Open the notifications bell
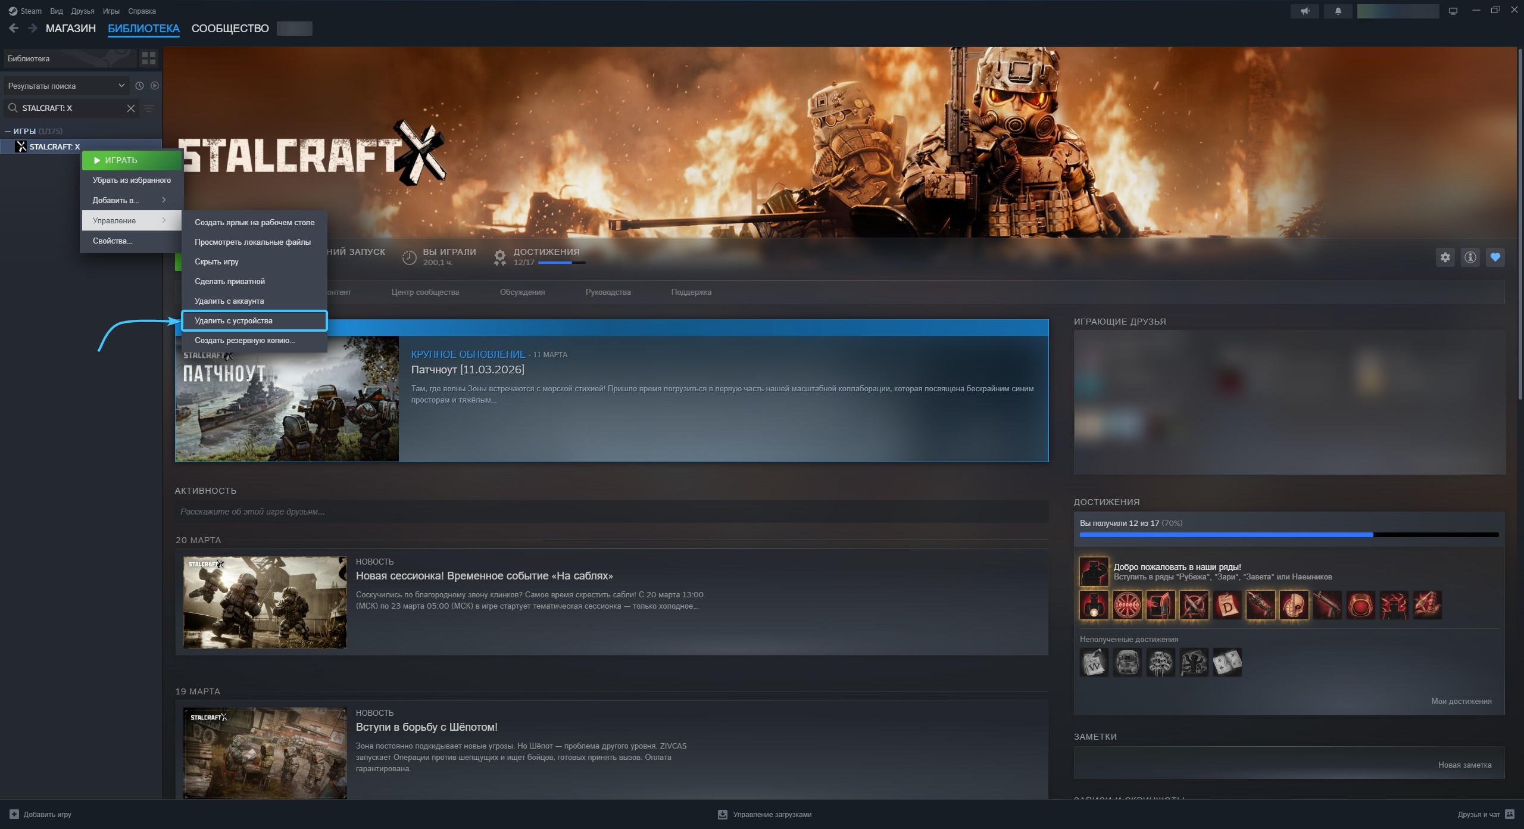The width and height of the screenshot is (1524, 829). pyautogui.click(x=1338, y=11)
